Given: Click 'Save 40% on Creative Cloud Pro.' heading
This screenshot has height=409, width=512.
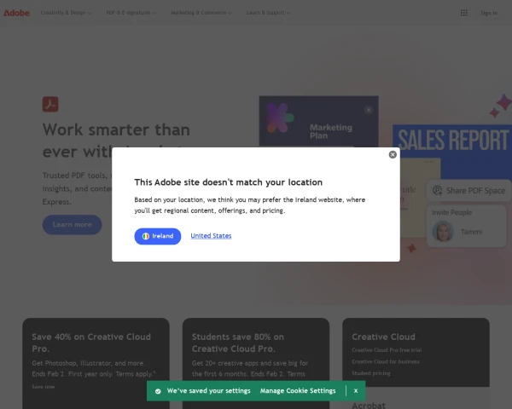Looking at the screenshot, I should pos(91,343).
